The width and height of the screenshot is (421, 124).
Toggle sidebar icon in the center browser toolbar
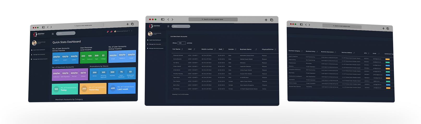pyautogui.click(x=163, y=19)
